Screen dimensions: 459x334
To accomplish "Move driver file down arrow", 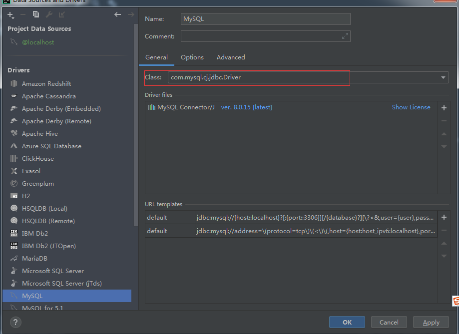I will (x=444, y=147).
